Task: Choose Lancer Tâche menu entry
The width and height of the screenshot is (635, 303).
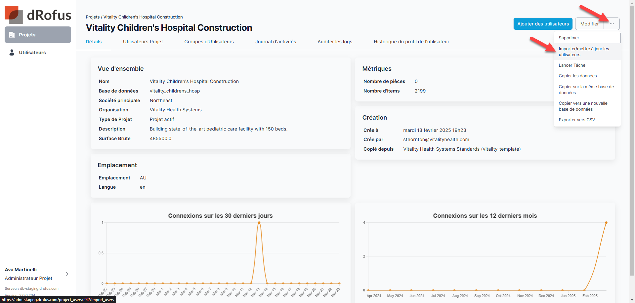Action: coord(572,65)
